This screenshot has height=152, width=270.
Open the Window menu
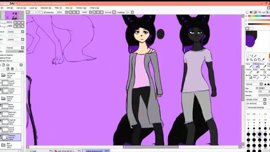point(81,8)
